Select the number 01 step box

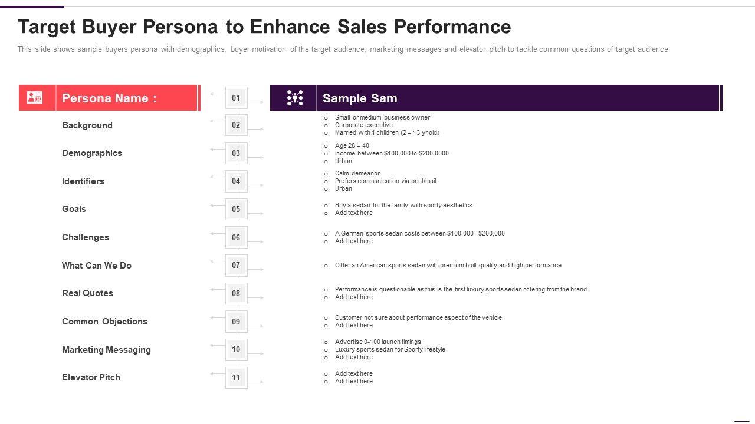236,98
